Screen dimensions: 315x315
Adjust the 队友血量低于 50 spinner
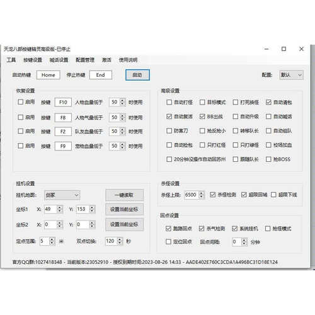pyautogui.click(x=117, y=132)
